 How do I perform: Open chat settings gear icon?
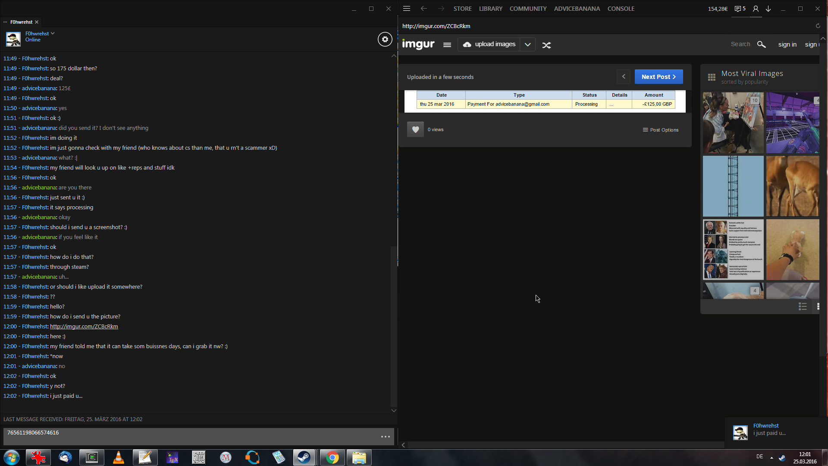click(x=385, y=39)
